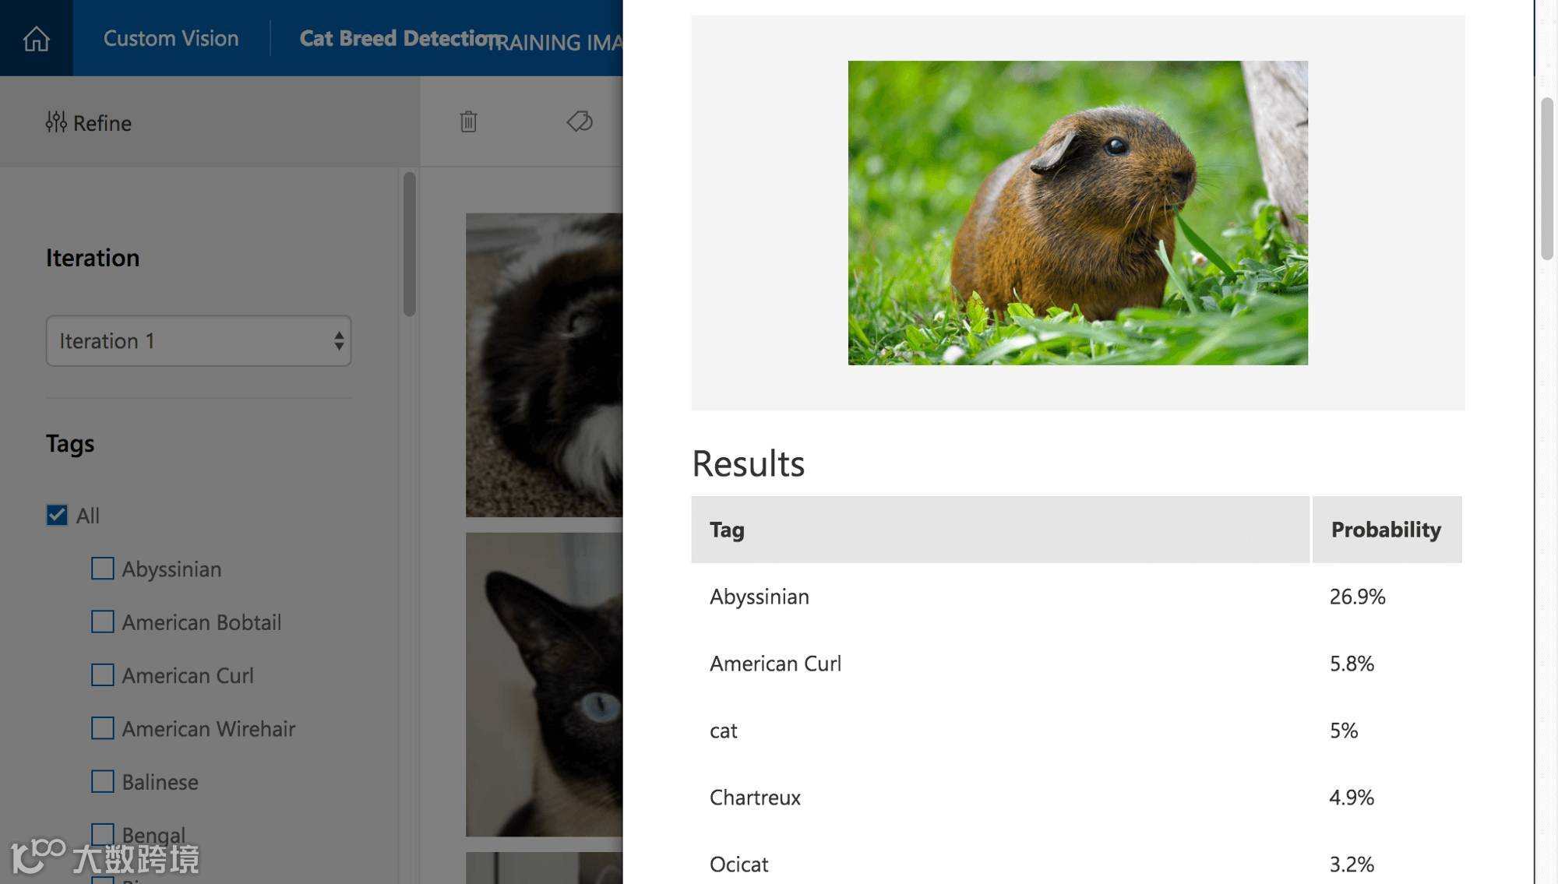
Task: Select the American Wirehair checkbox
Action: [x=103, y=728]
